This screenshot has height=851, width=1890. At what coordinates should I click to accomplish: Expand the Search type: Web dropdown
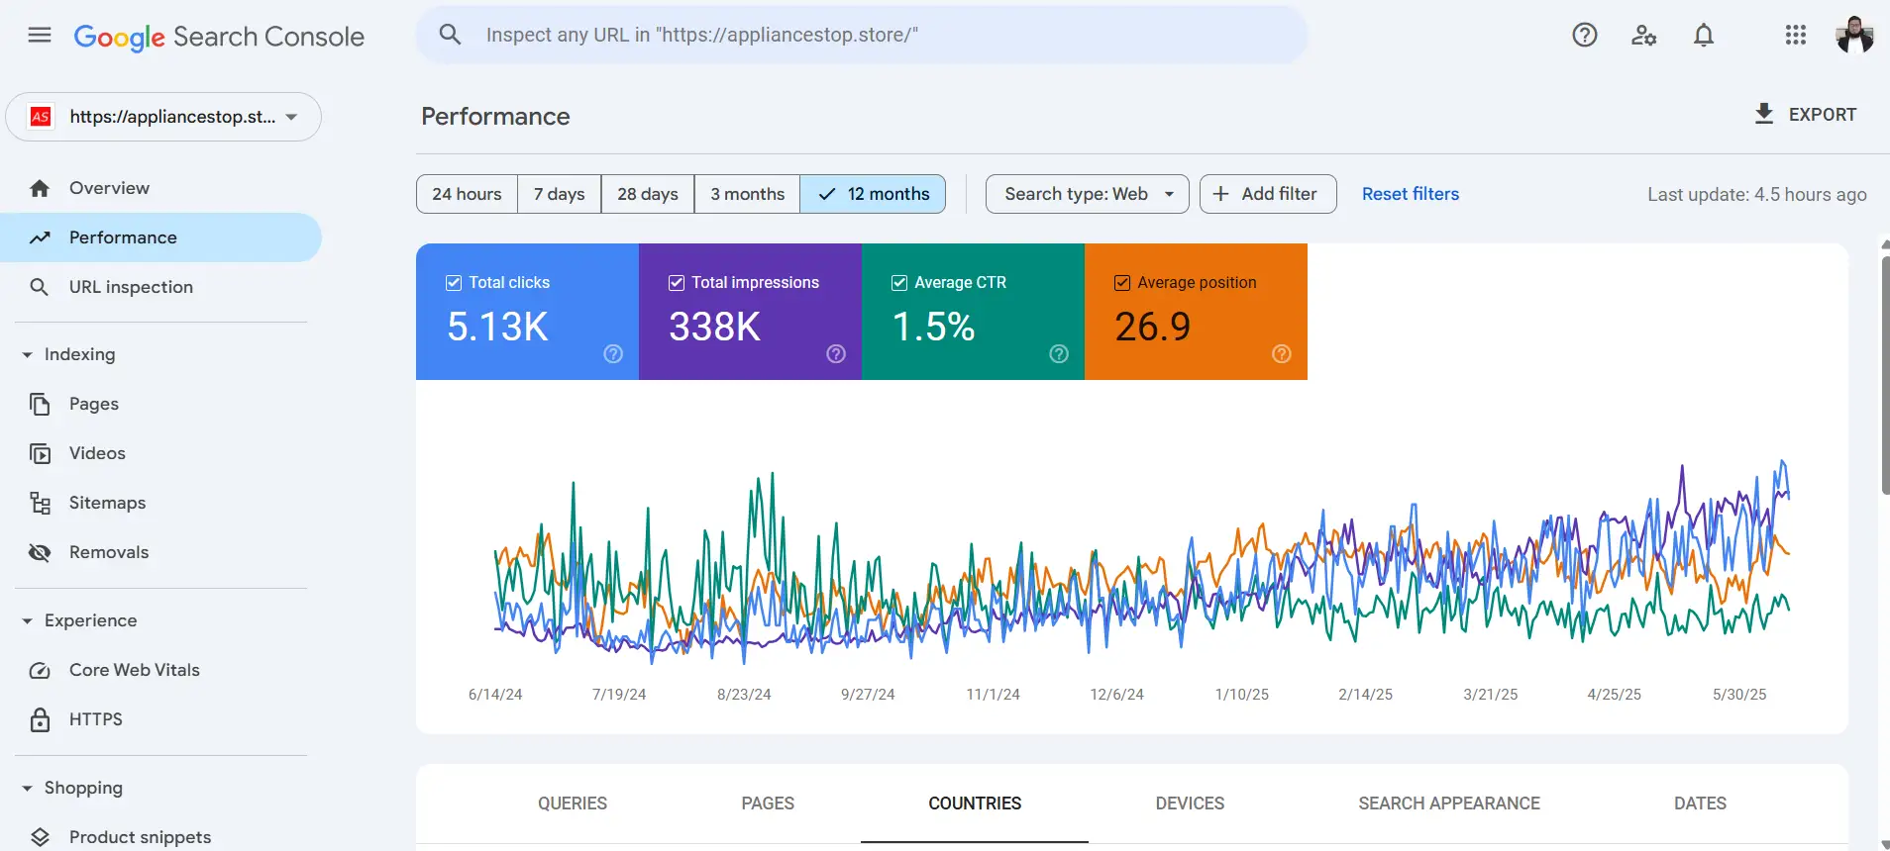pyautogui.click(x=1087, y=194)
